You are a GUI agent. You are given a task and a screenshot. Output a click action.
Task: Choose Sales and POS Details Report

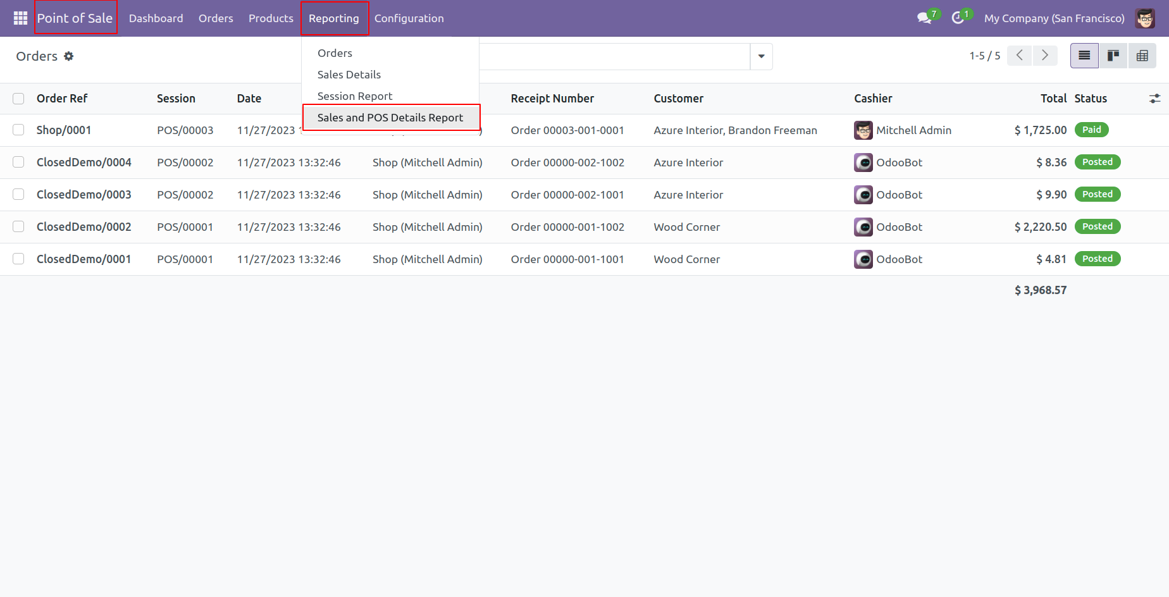click(390, 118)
